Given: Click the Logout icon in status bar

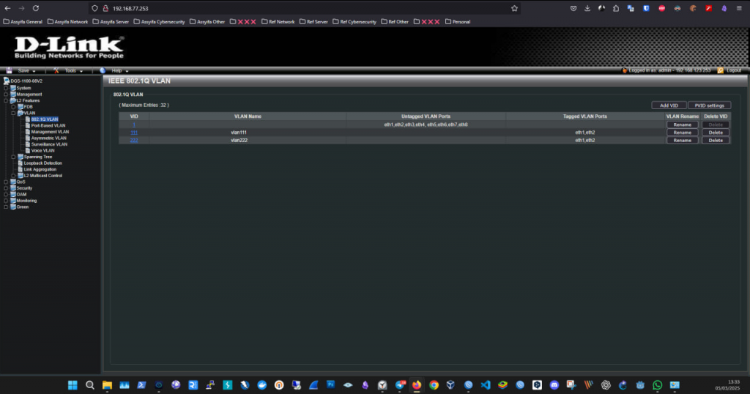Looking at the screenshot, I should click(x=721, y=70).
